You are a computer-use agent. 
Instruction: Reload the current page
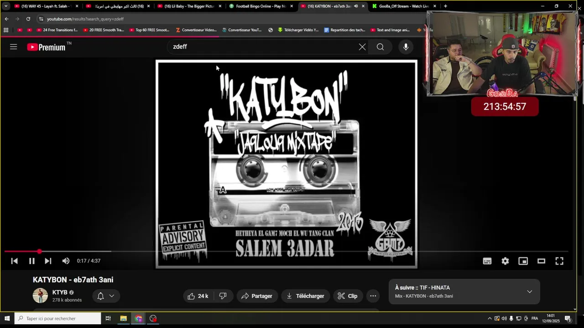tap(28, 19)
